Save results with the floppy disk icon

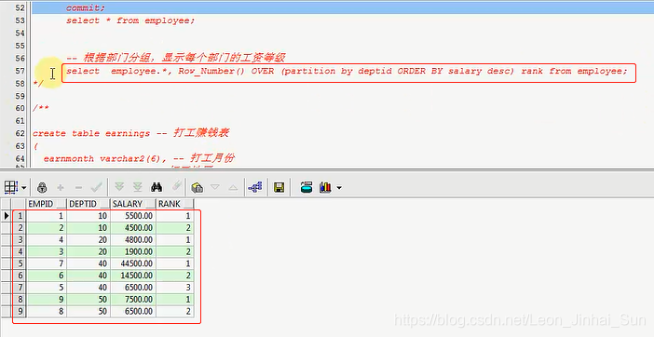point(279,187)
